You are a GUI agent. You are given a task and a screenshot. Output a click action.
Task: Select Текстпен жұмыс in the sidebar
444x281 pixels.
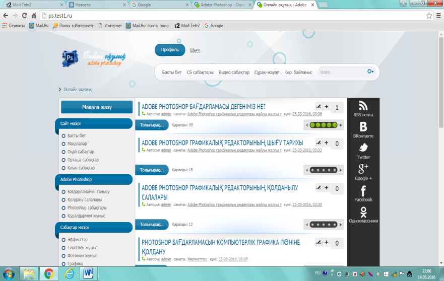coord(82,248)
